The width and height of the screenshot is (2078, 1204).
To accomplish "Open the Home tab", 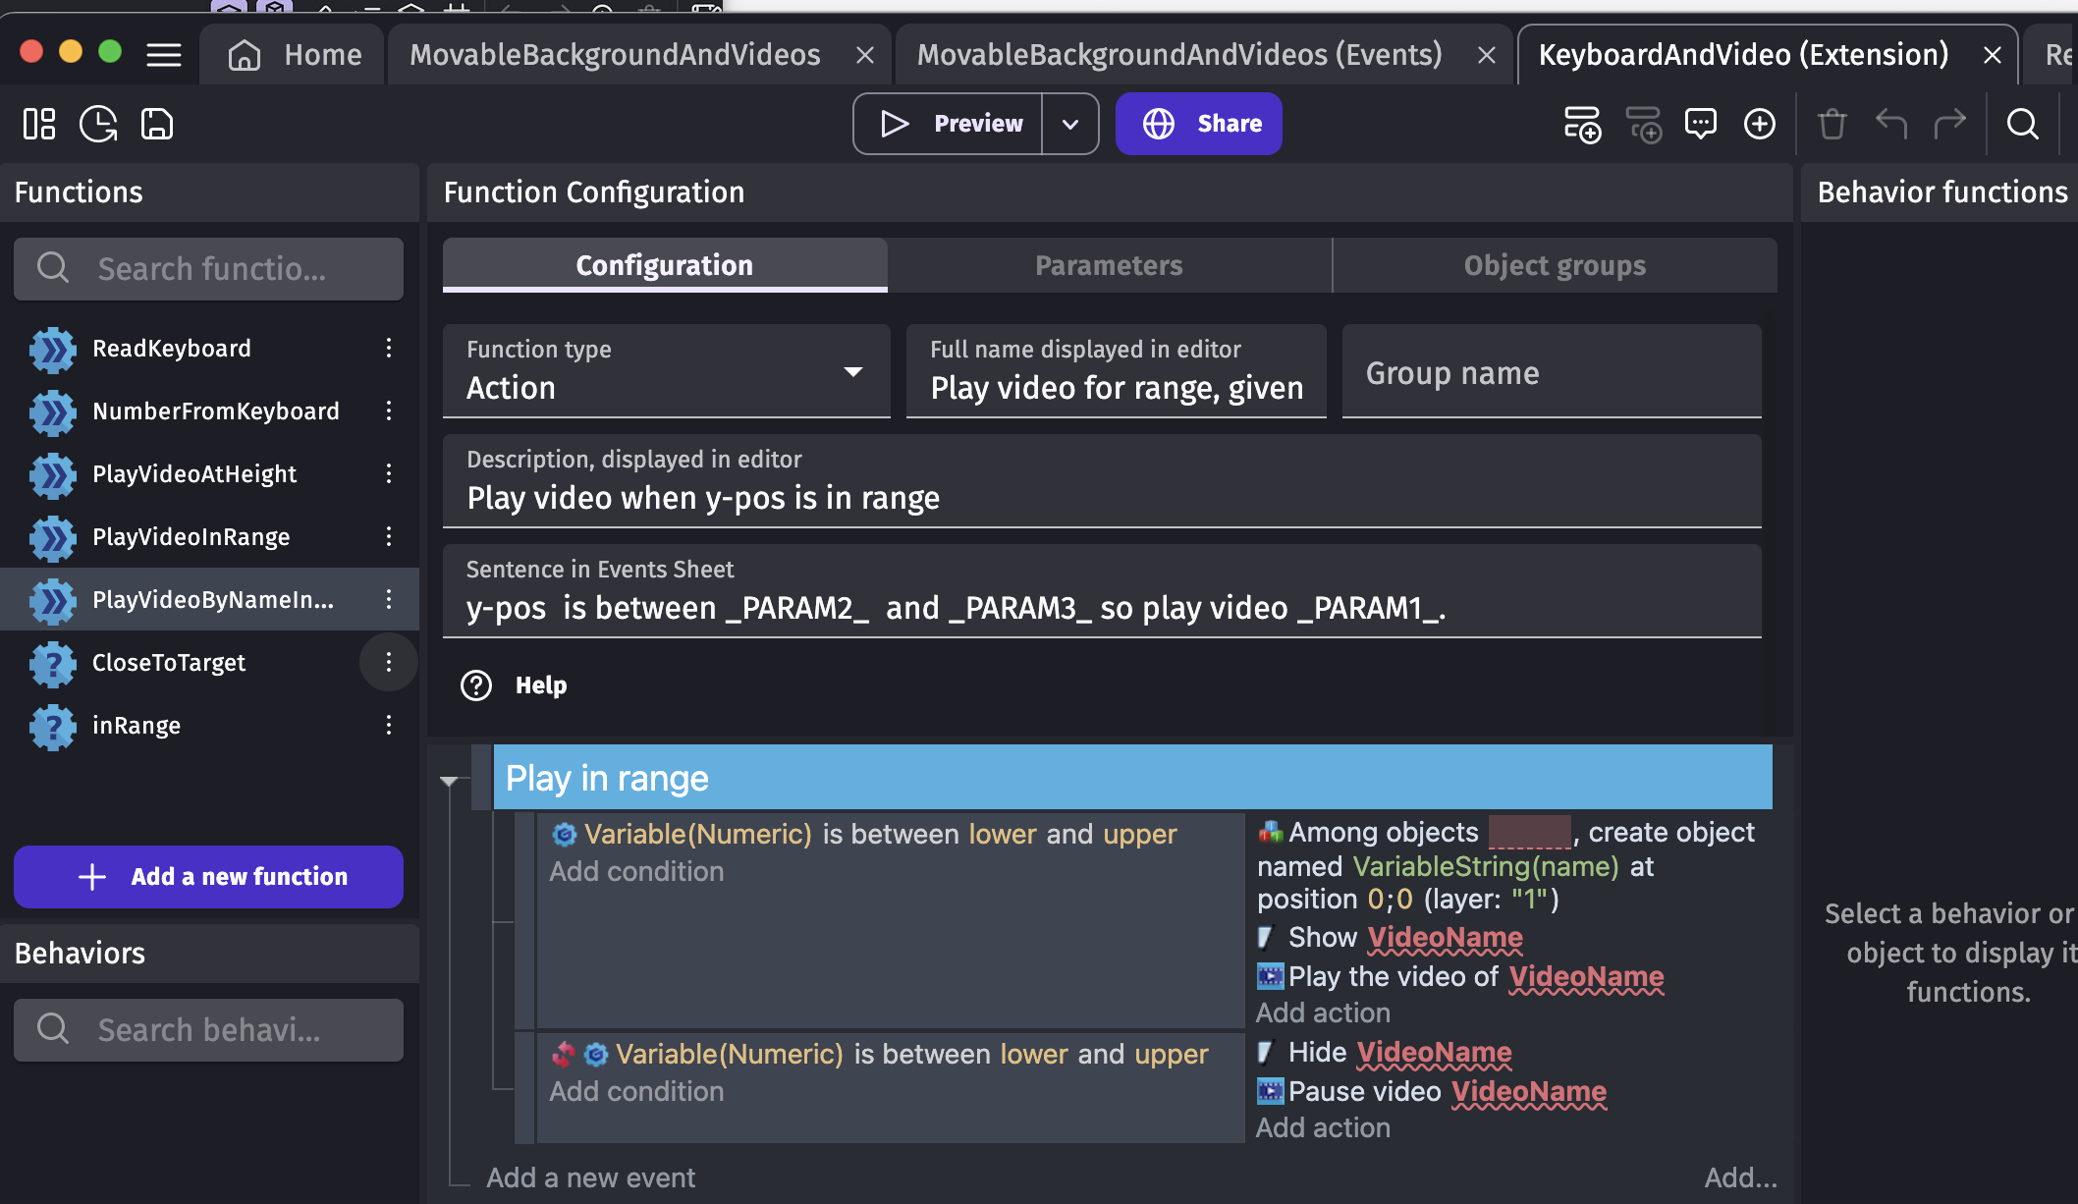I will click(x=294, y=55).
